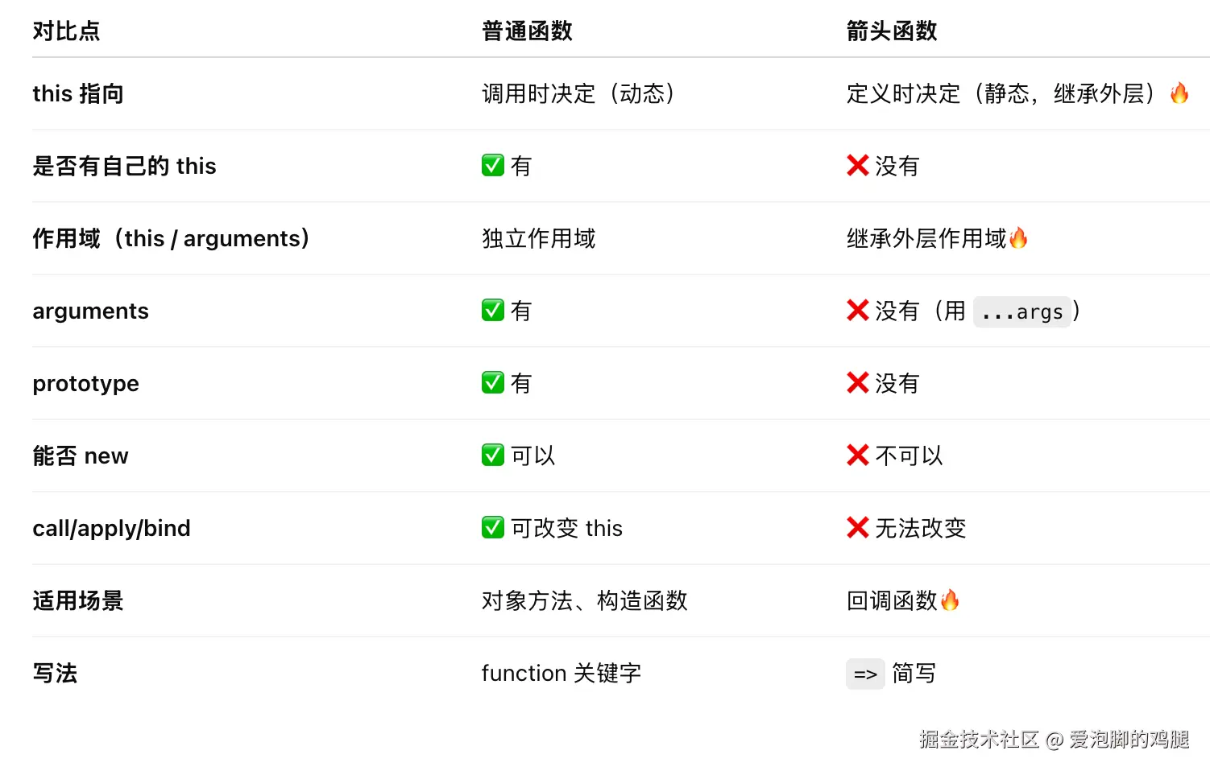Click the => code snippet
Viewport: 1210px width, 771px height.
pyautogui.click(x=865, y=674)
